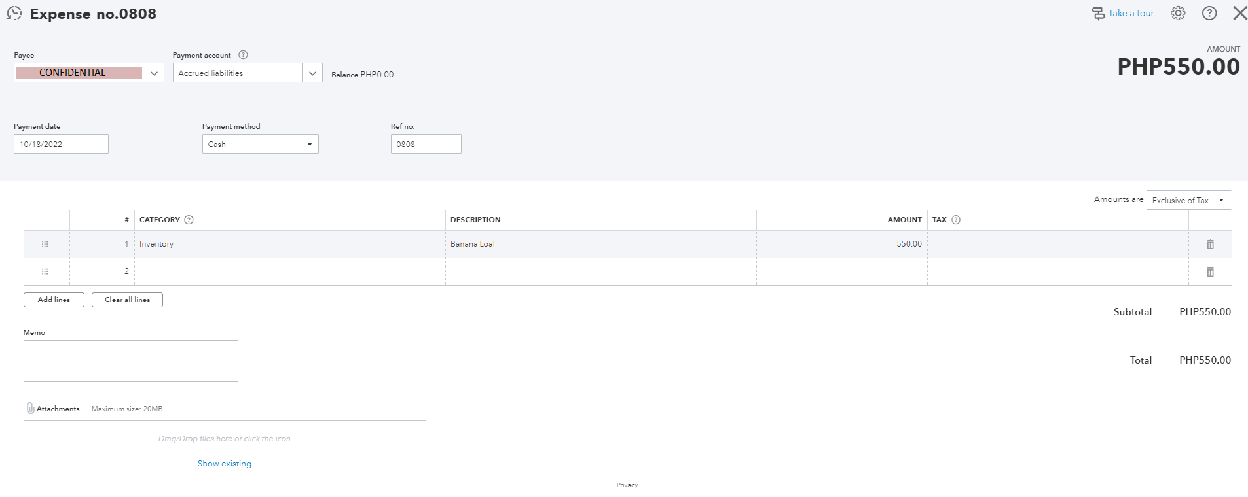The height and width of the screenshot is (497, 1248).
Task: Click the Show existing link
Action: pyautogui.click(x=225, y=464)
